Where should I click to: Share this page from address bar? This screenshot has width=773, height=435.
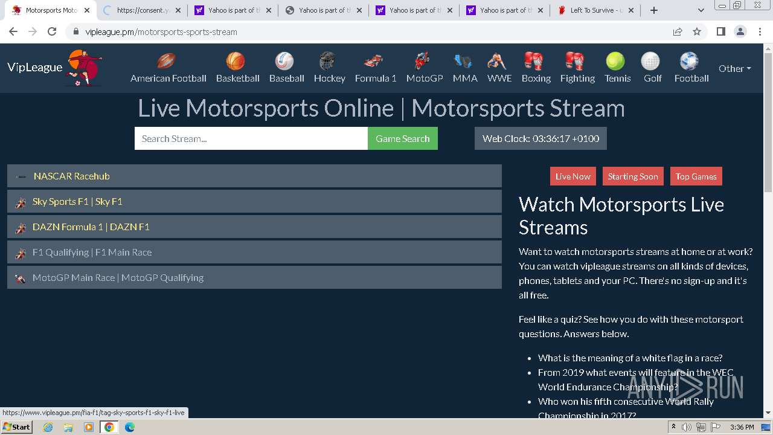click(x=678, y=31)
